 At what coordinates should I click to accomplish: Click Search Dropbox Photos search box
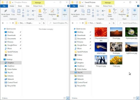click(x=58, y=23)
